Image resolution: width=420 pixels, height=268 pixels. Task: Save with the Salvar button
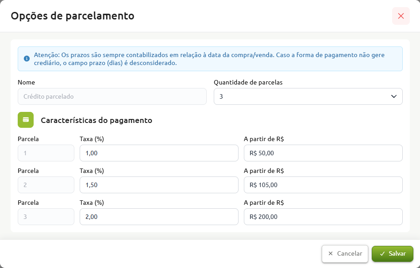[x=393, y=253]
